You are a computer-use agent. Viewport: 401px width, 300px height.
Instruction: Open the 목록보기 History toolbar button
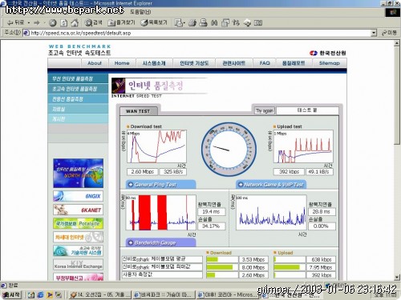[x=154, y=22]
